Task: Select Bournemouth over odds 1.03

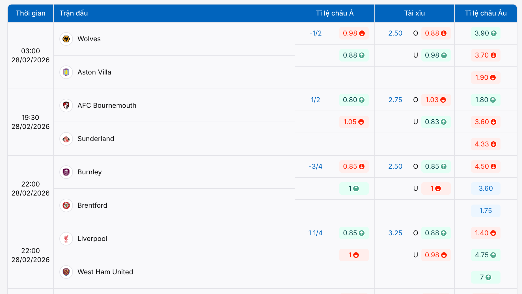Action: [x=435, y=100]
